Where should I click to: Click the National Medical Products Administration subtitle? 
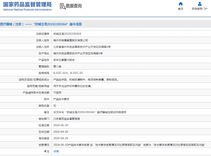point(27,10)
